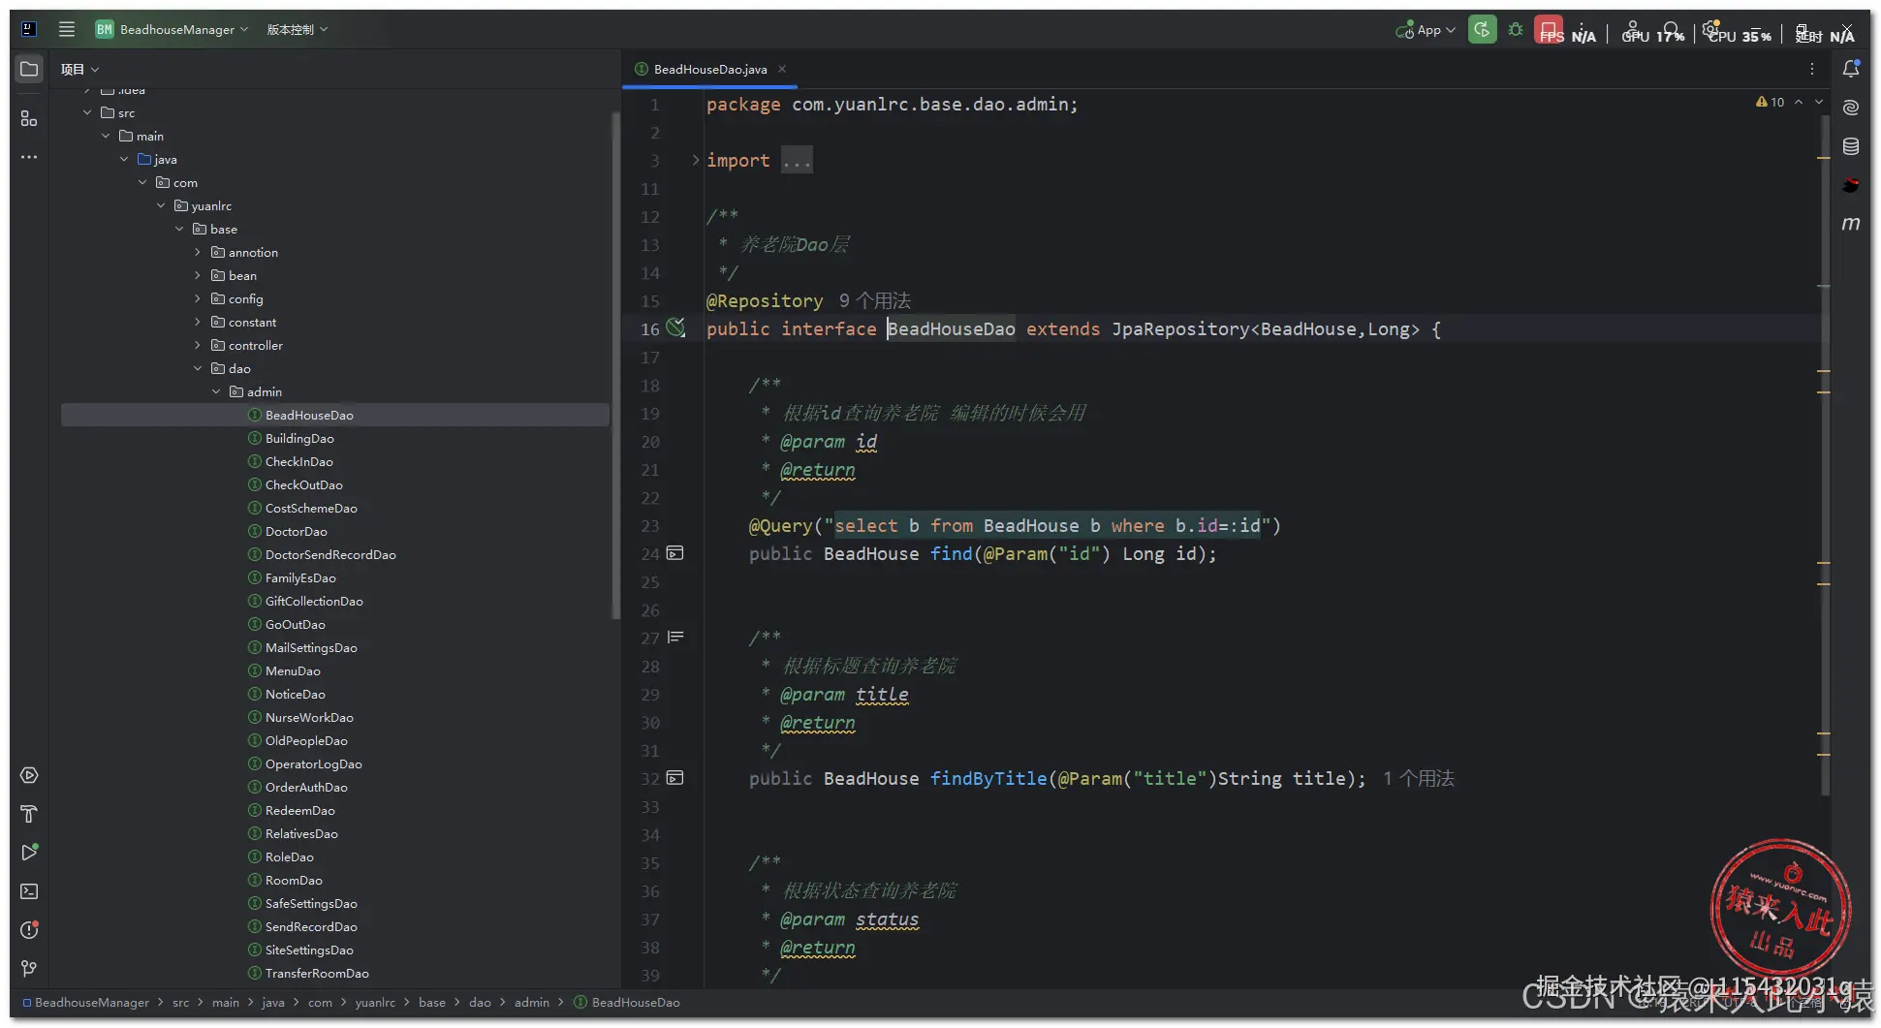This screenshot has width=1881, height=1028.
Task: Open the BeadhouseManager project dropdown
Action: (172, 29)
